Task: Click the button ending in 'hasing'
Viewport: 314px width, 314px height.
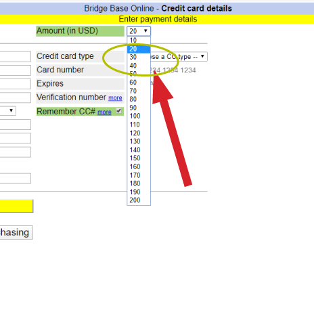Action: point(16,232)
